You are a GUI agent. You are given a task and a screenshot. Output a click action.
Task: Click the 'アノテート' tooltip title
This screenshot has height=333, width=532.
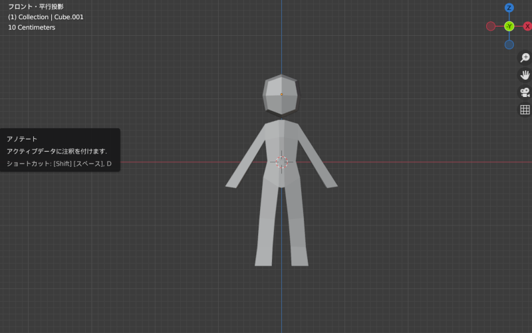click(x=22, y=139)
